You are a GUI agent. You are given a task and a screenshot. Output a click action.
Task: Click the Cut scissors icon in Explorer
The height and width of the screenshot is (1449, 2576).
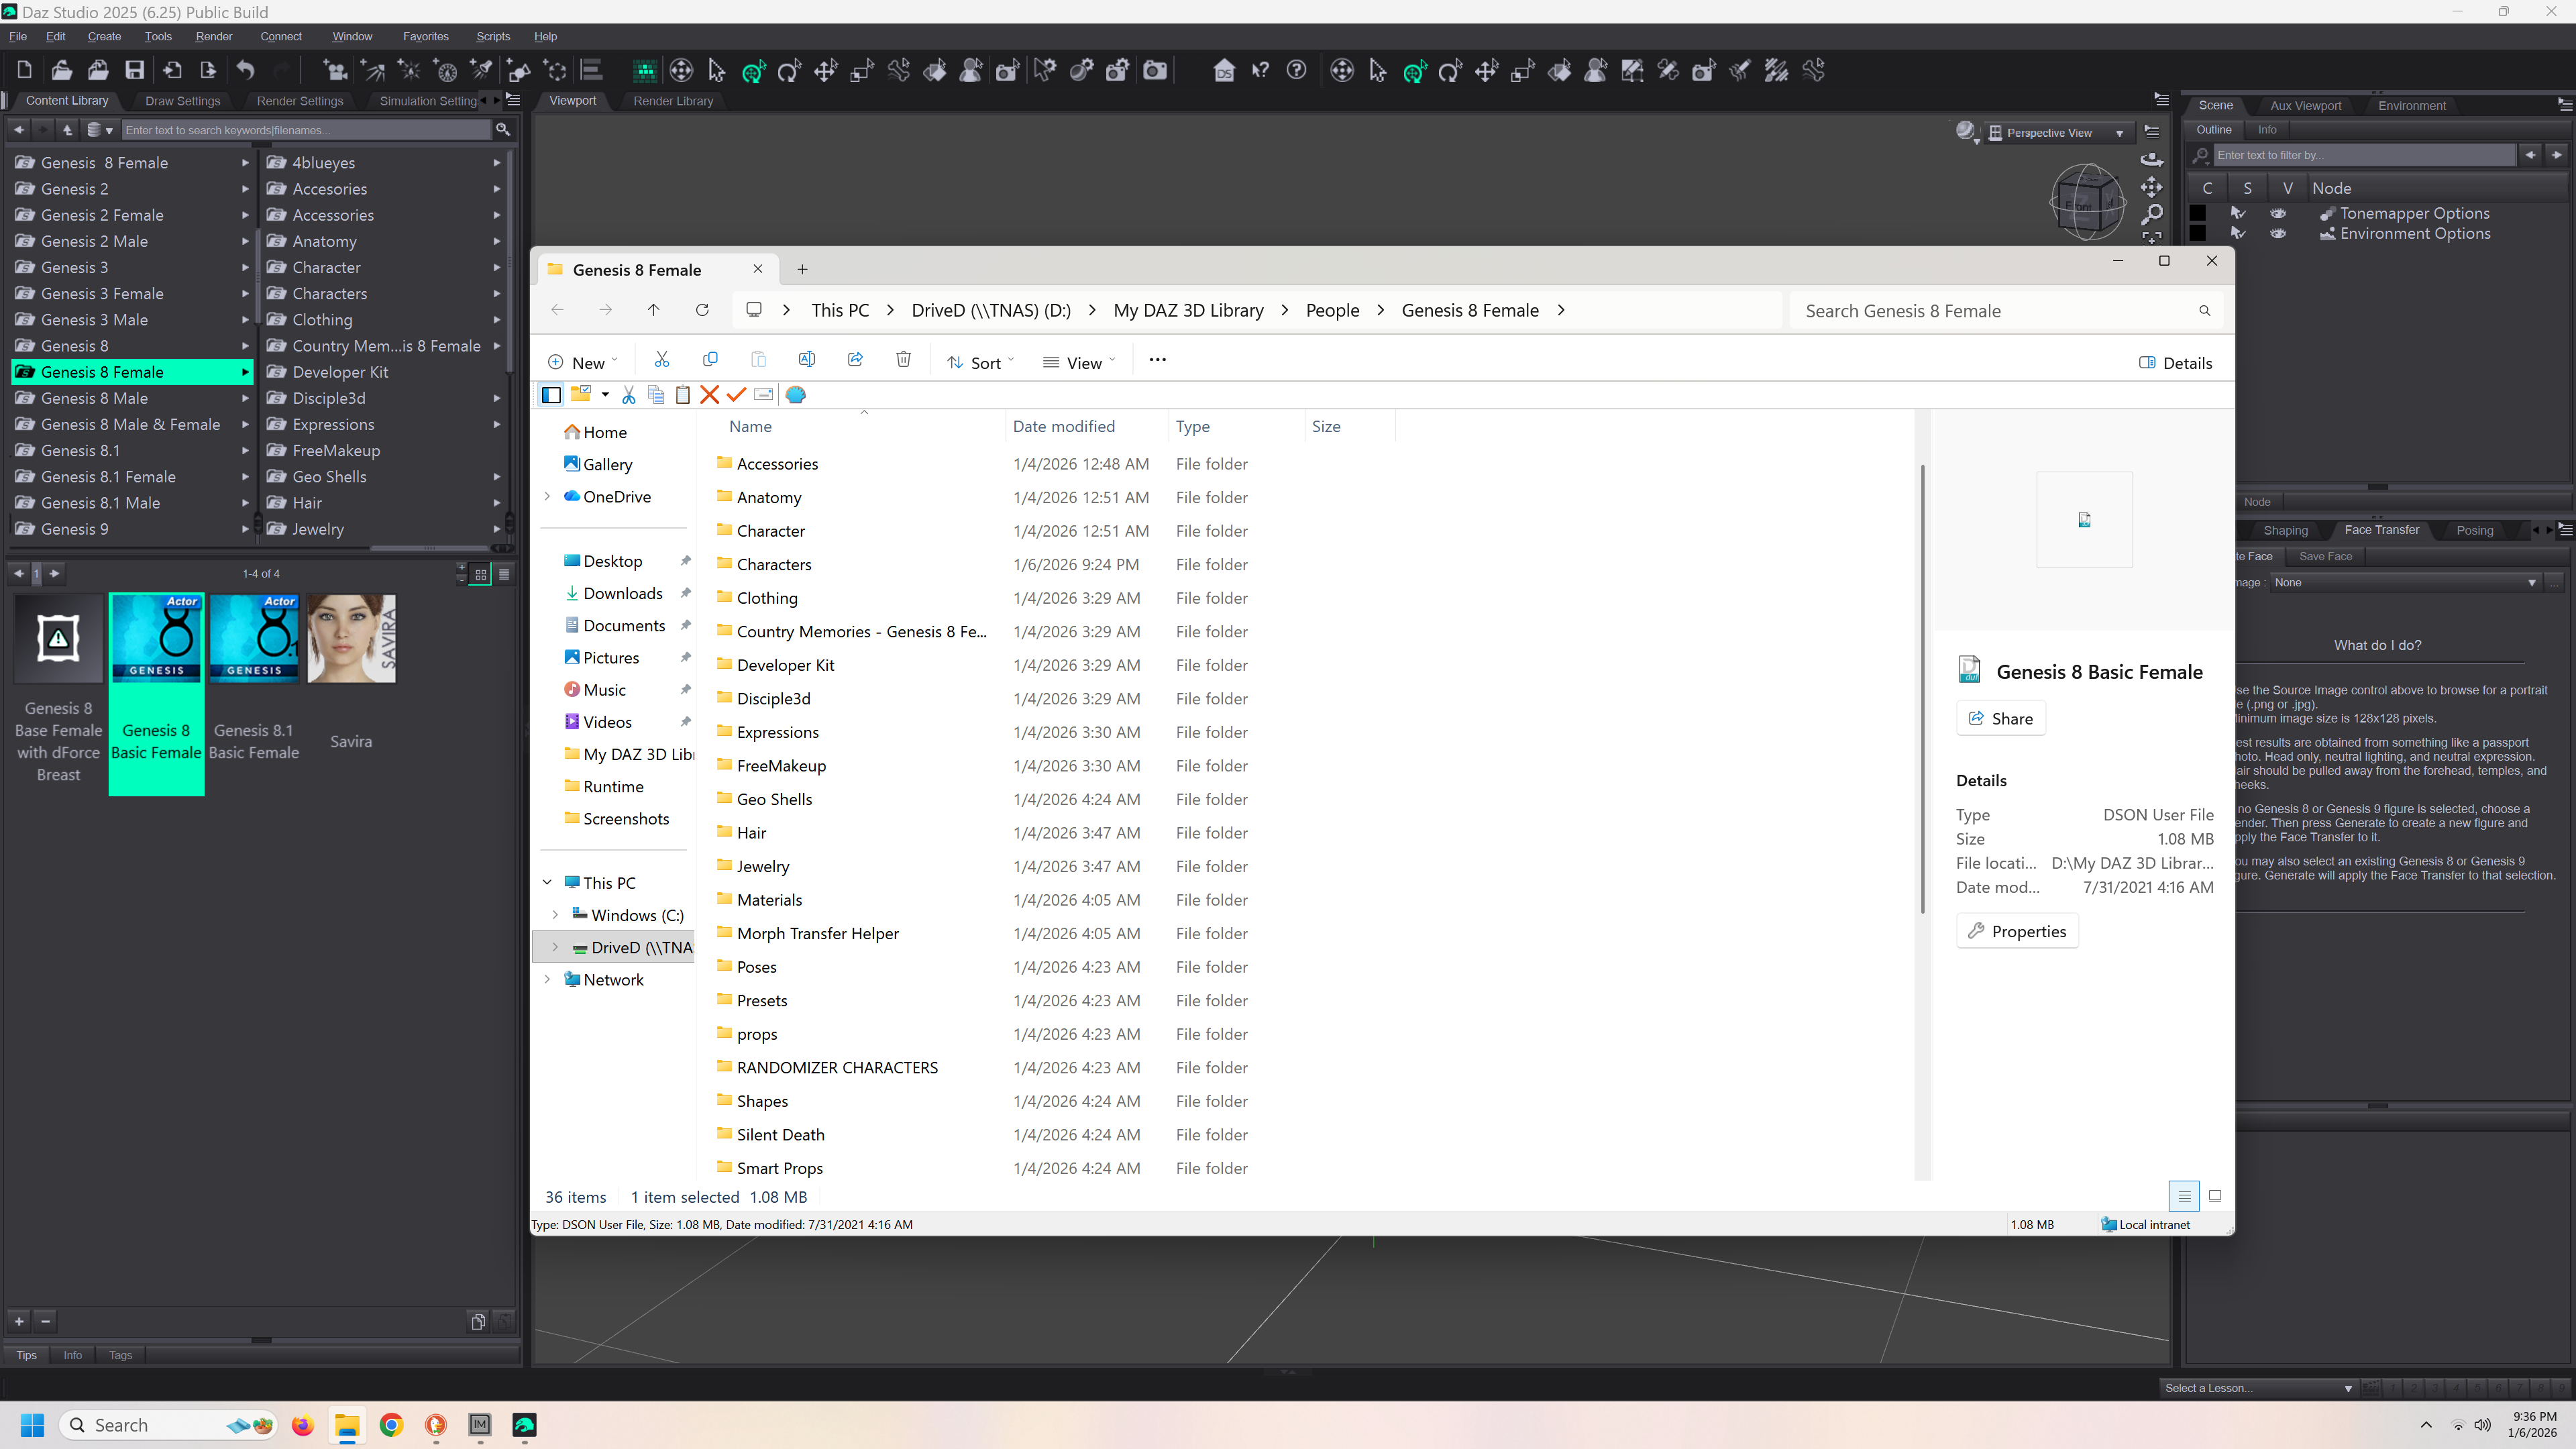[x=661, y=360]
